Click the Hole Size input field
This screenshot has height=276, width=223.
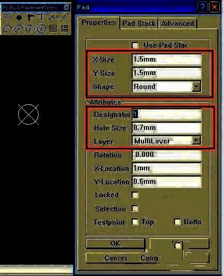(167, 127)
